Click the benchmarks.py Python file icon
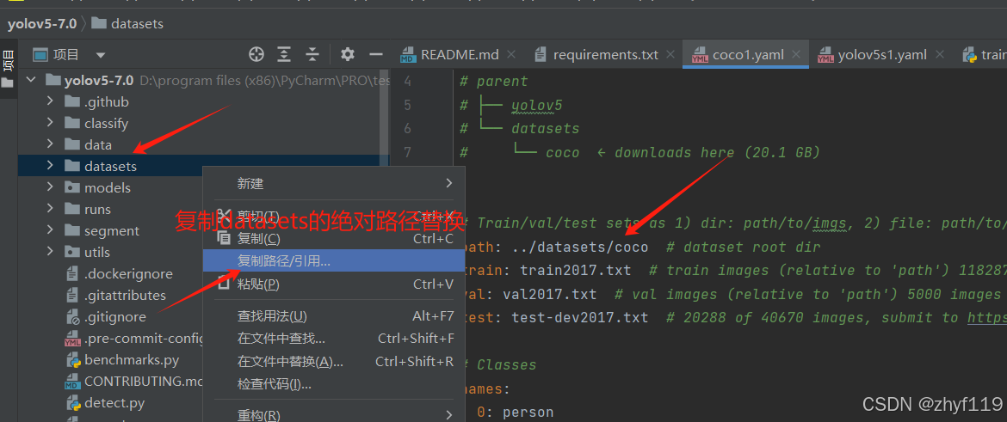The width and height of the screenshot is (1007, 422). point(72,360)
